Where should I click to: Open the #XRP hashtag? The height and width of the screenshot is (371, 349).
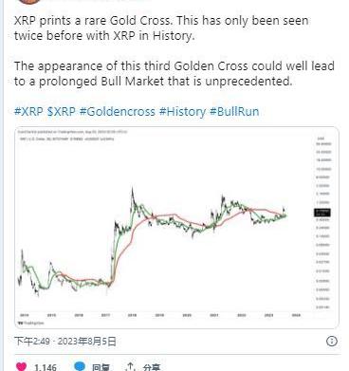point(28,111)
